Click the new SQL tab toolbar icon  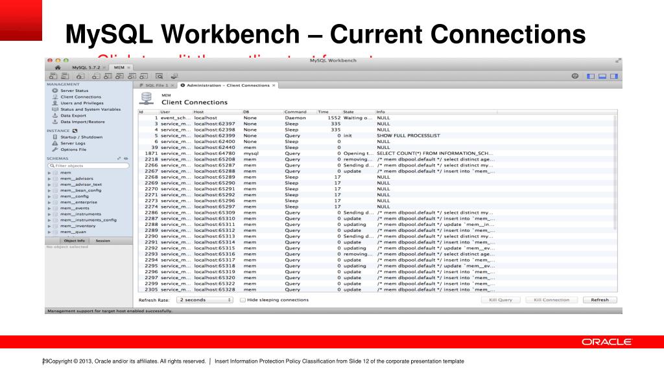[x=53, y=76]
